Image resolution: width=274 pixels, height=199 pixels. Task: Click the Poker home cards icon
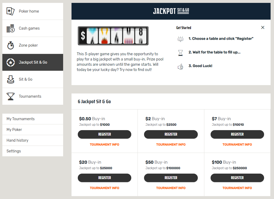pos(10,11)
